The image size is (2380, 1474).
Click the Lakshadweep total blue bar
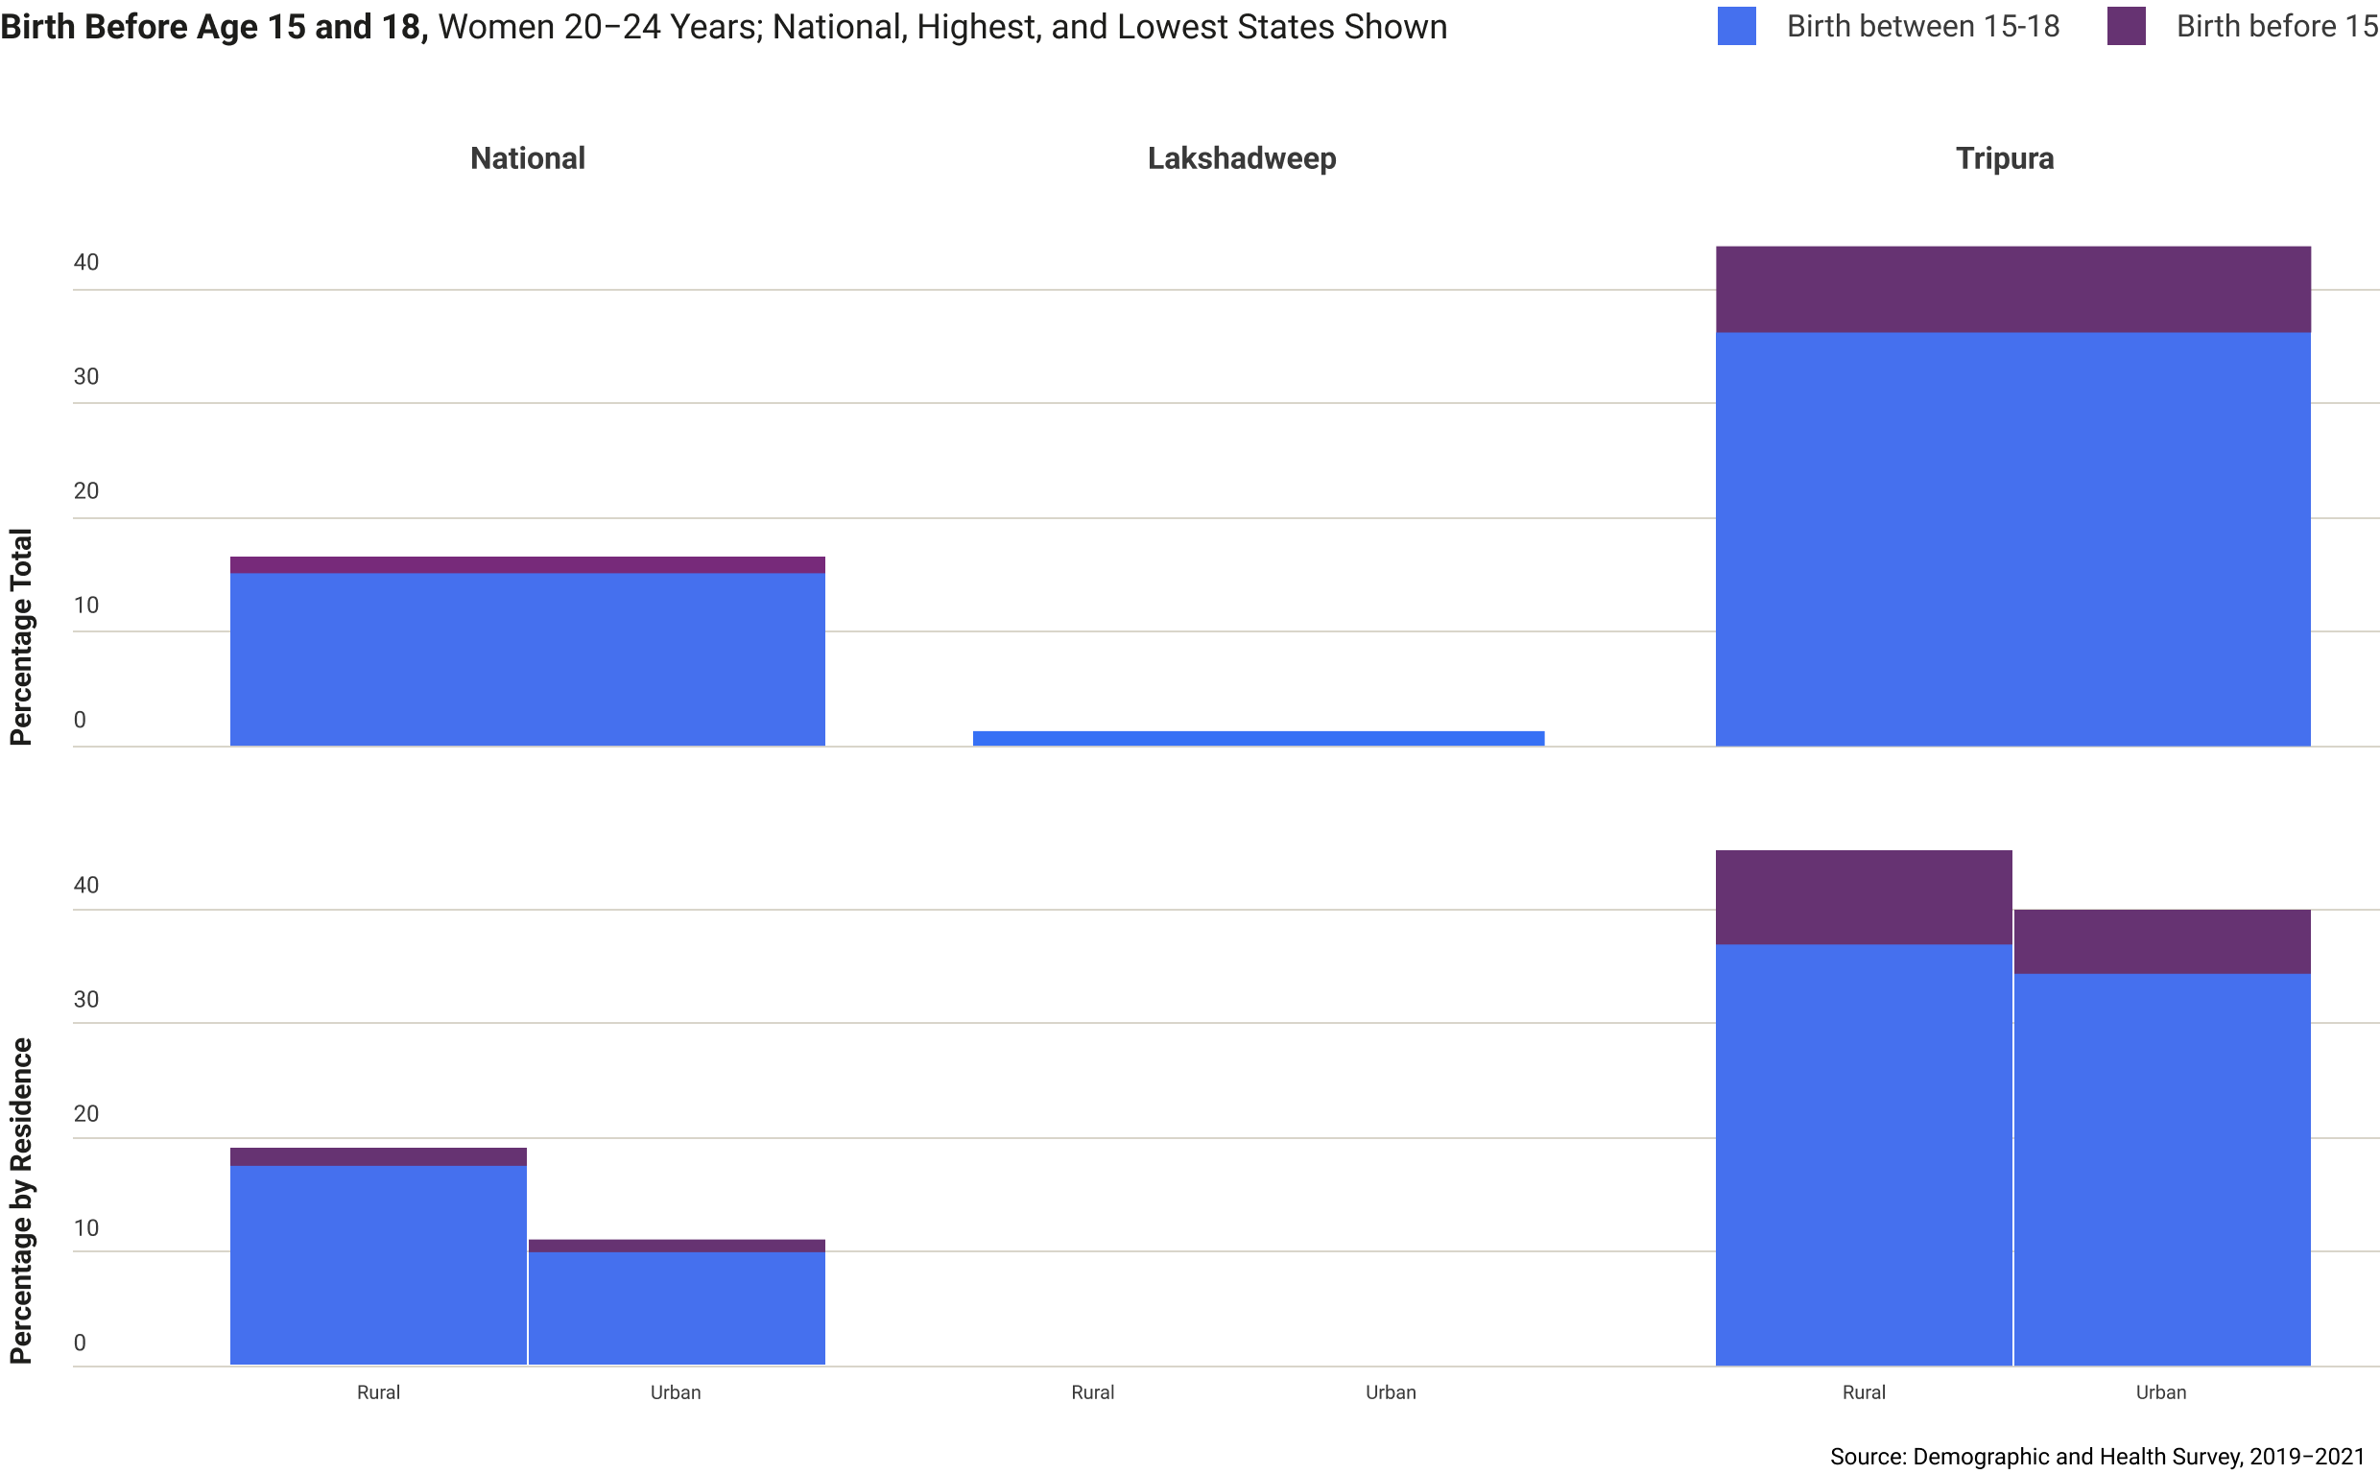click(x=1258, y=738)
